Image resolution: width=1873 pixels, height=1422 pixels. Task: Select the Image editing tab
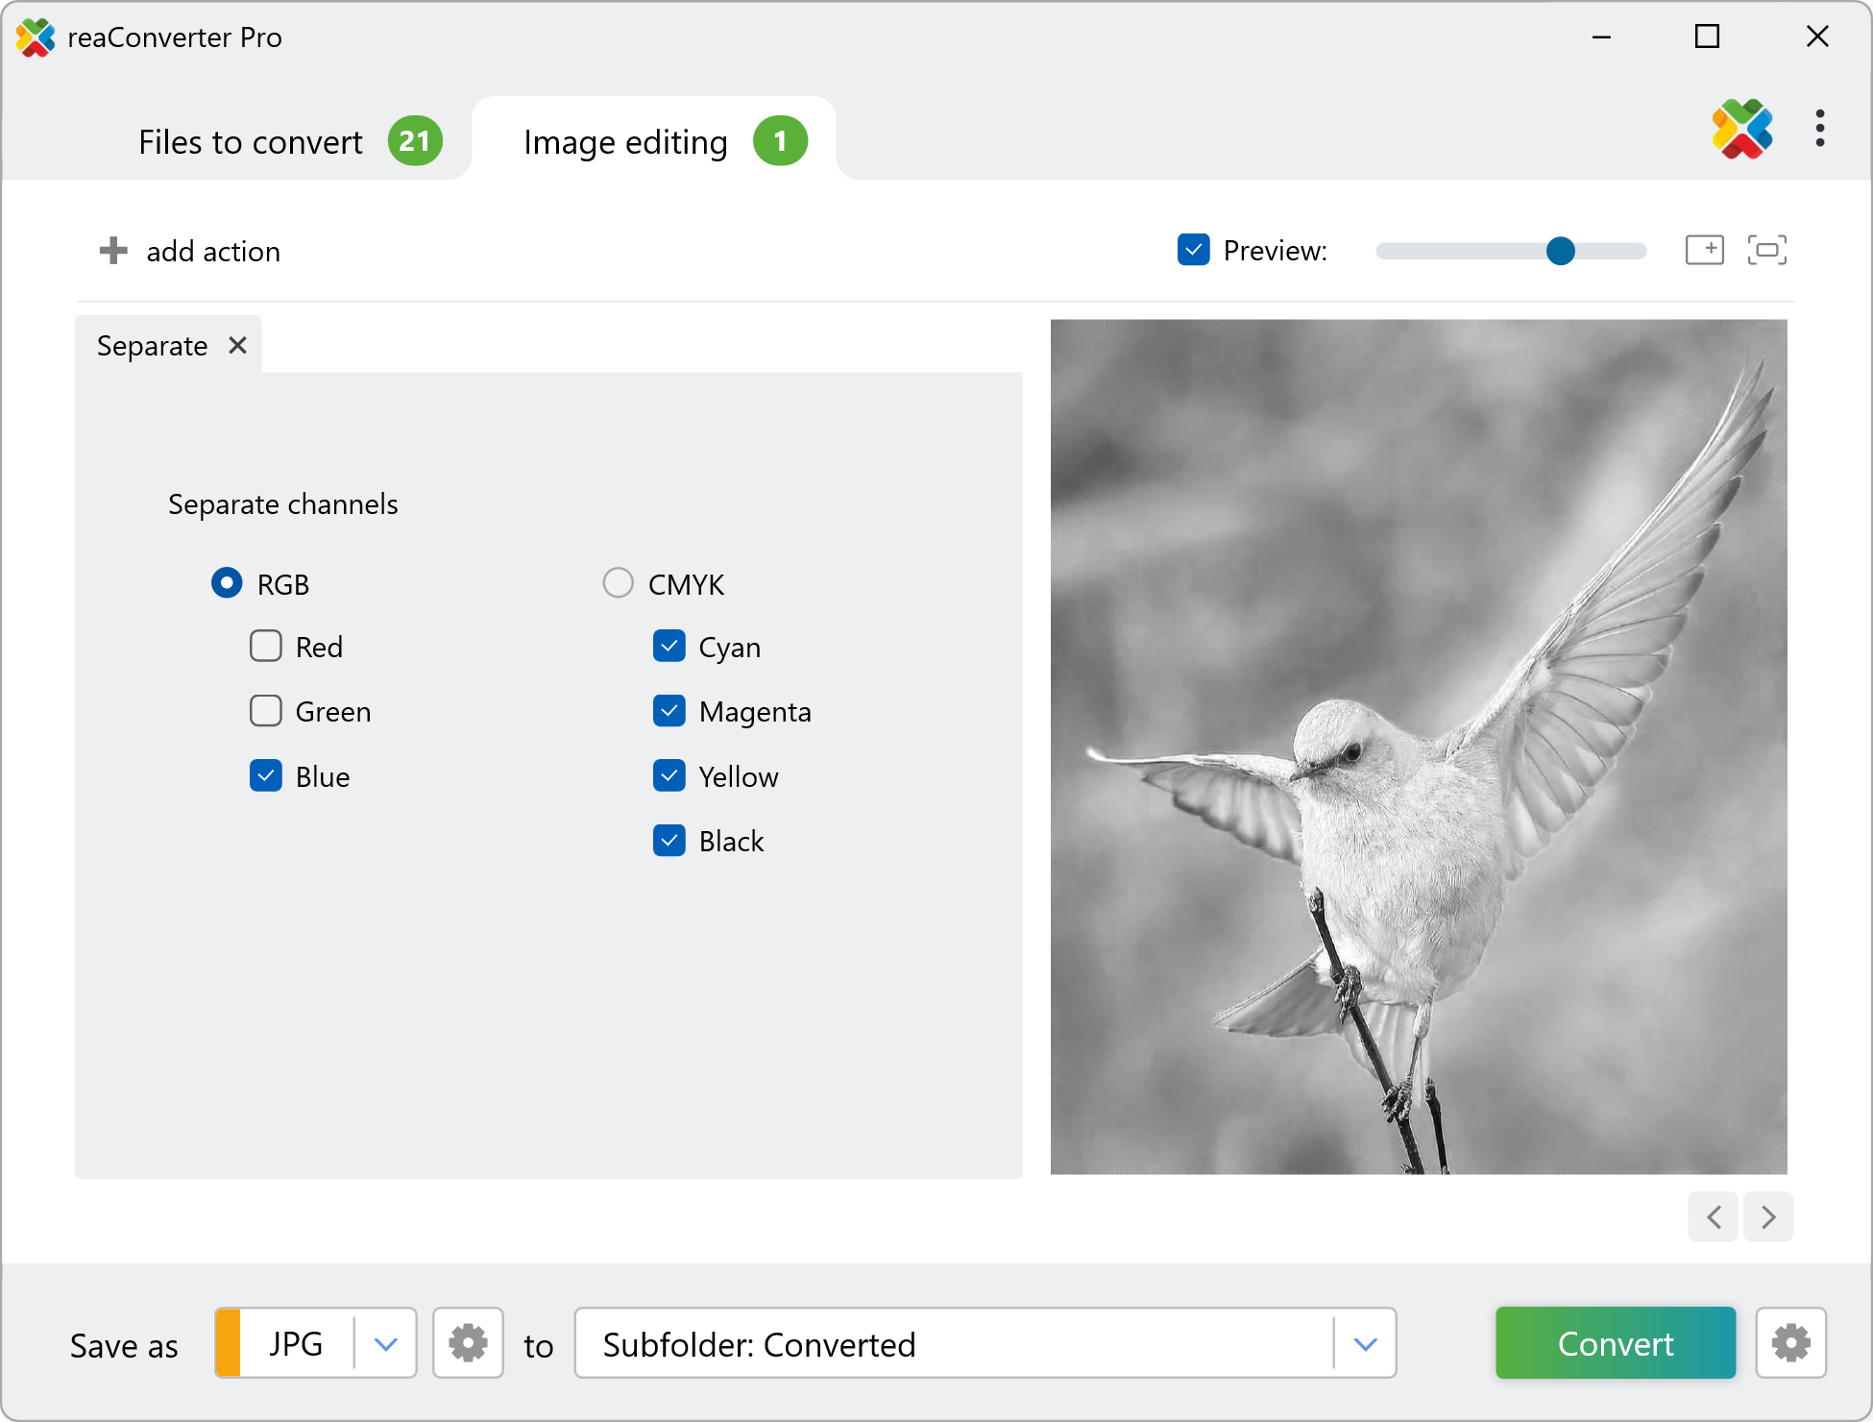tap(626, 142)
